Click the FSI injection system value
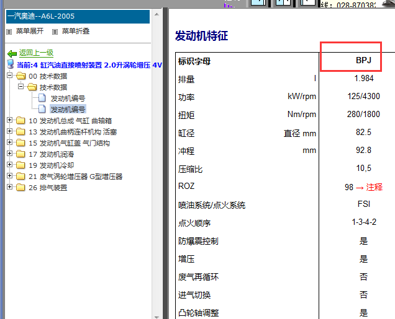The height and width of the screenshot is (319, 395). tap(363, 204)
